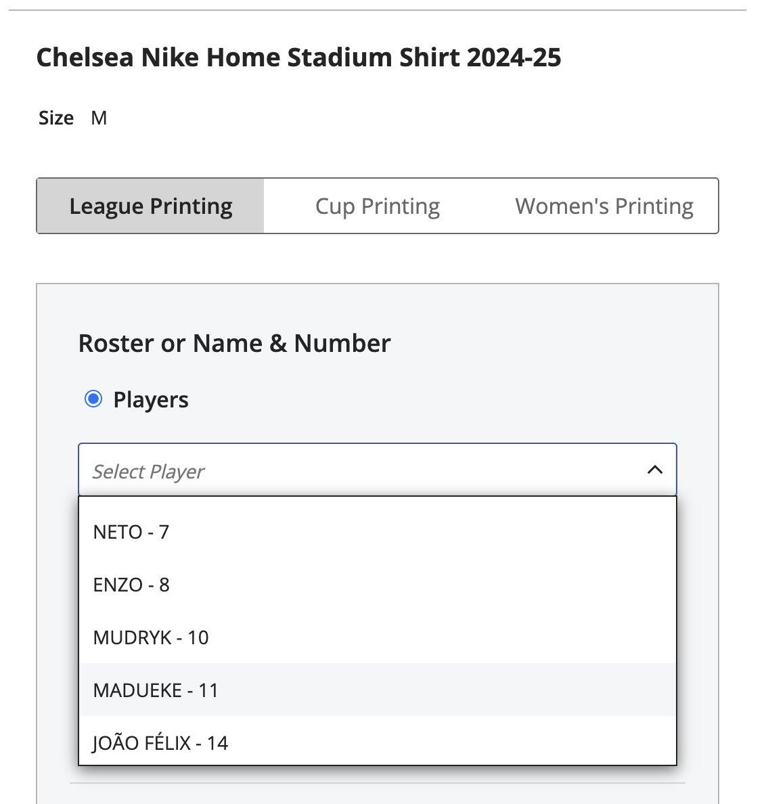Open the Select Player combo box
766x804 pixels.
pyautogui.click(x=378, y=470)
